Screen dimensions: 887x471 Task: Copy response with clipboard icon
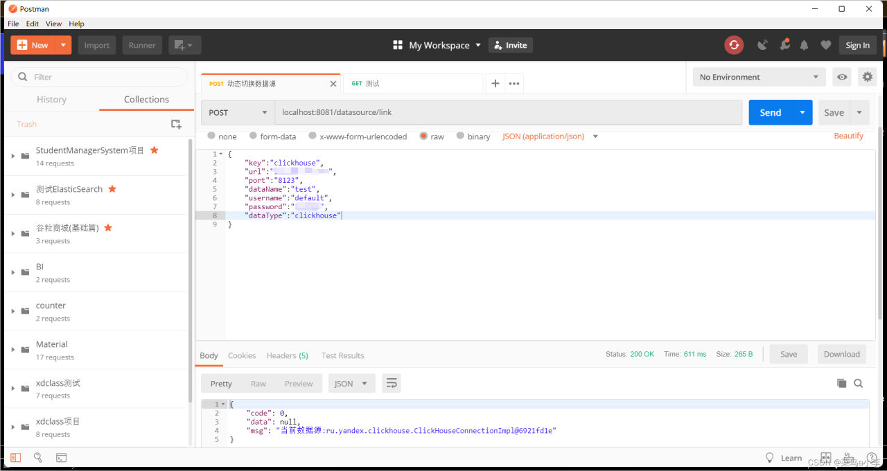pyautogui.click(x=841, y=383)
